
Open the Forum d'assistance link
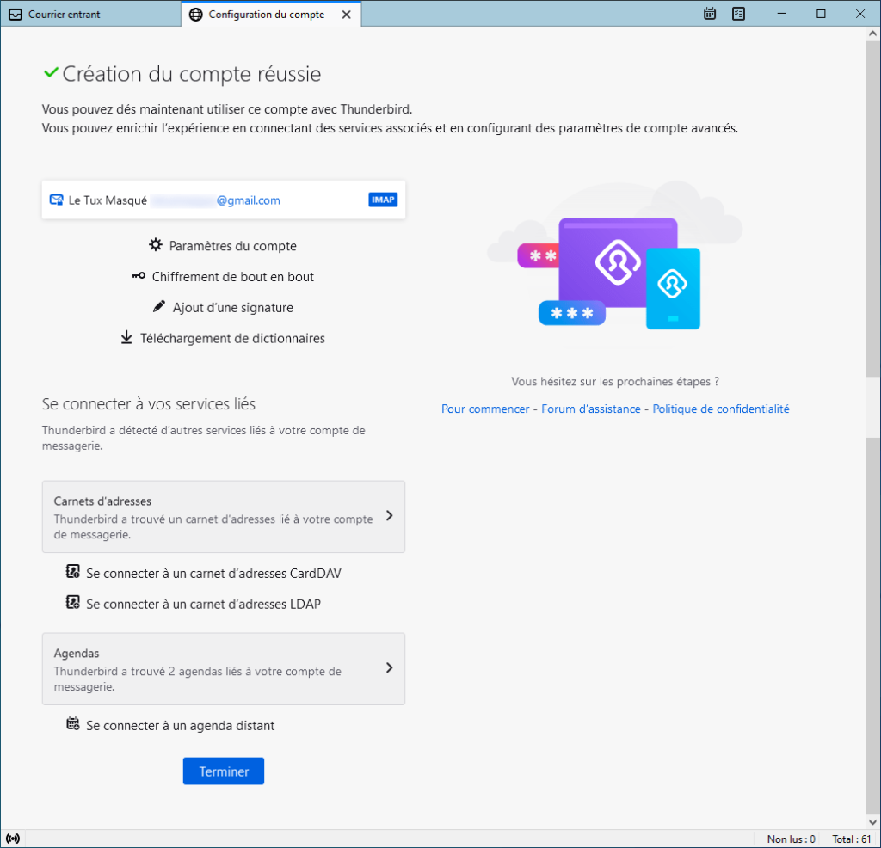pyautogui.click(x=591, y=409)
